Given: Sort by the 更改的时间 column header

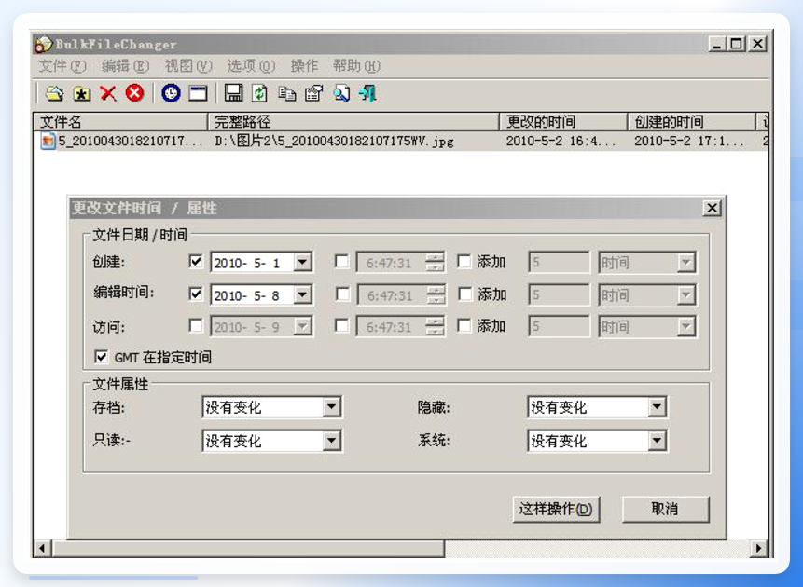Looking at the screenshot, I should [x=563, y=122].
